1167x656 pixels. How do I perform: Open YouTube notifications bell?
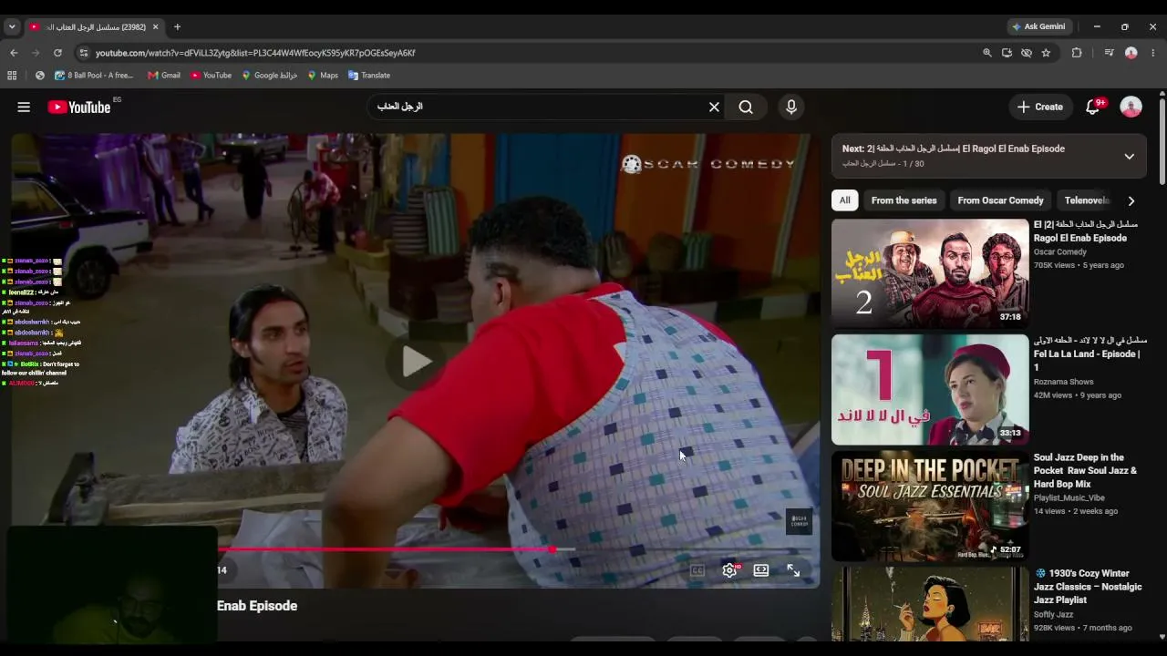(1093, 107)
